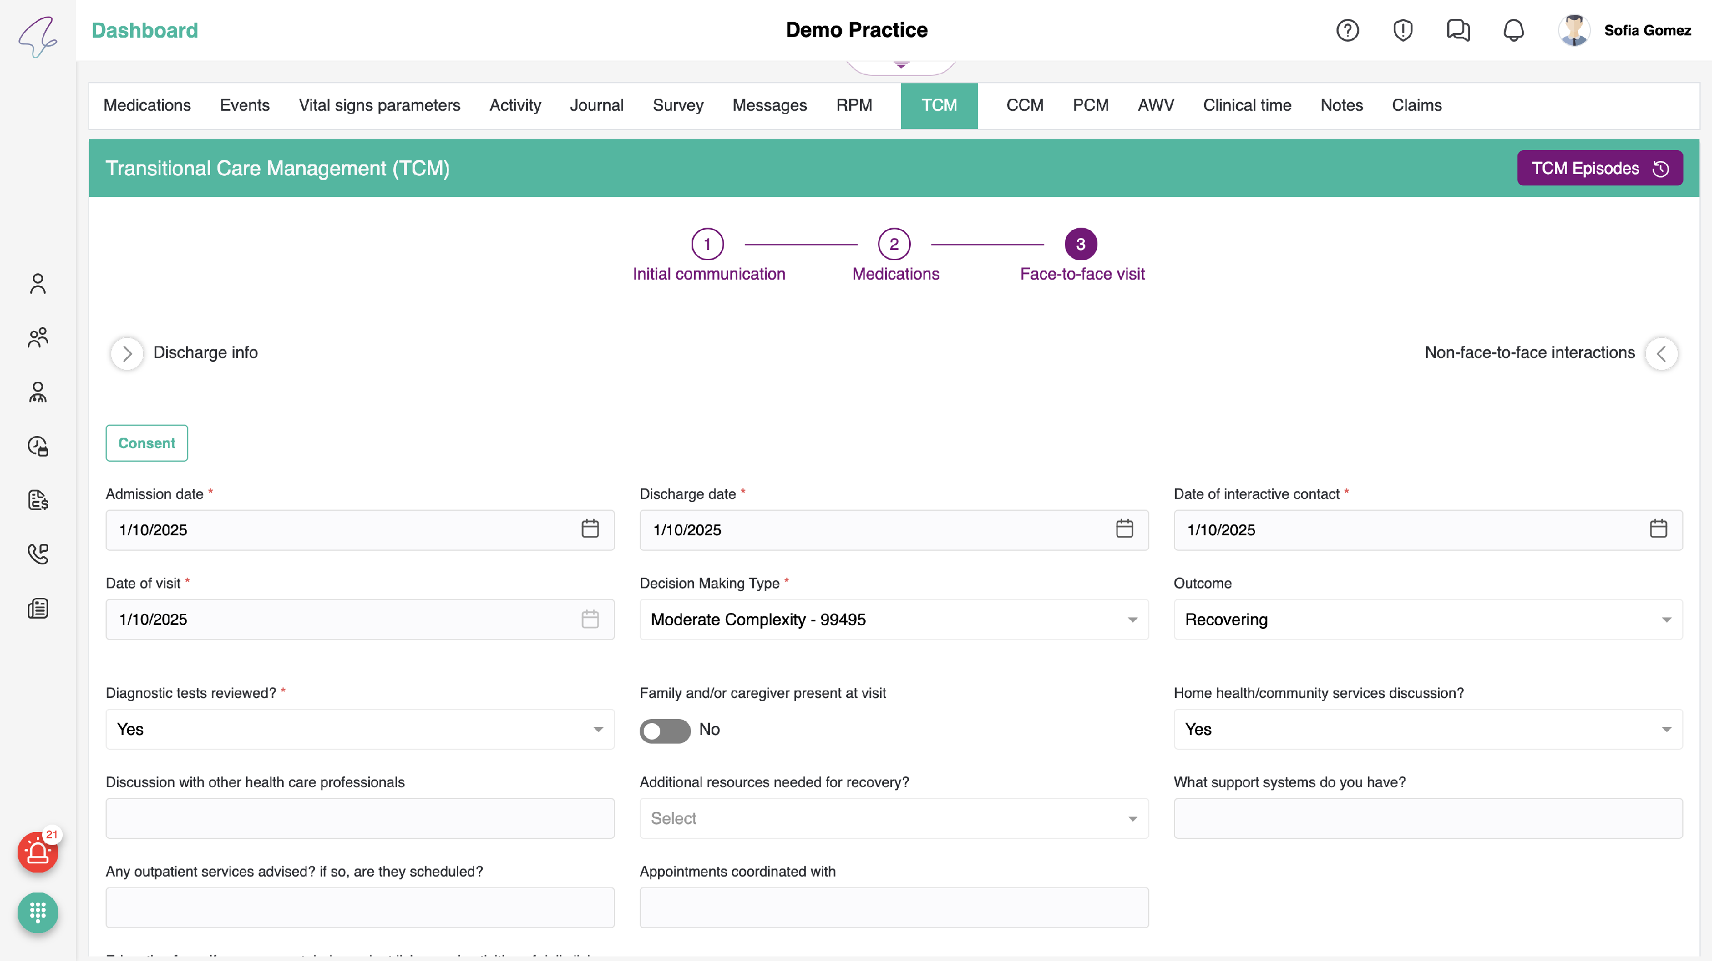Open Additional resources needed dropdown
Image resolution: width=1712 pixels, height=961 pixels.
coord(893,818)
